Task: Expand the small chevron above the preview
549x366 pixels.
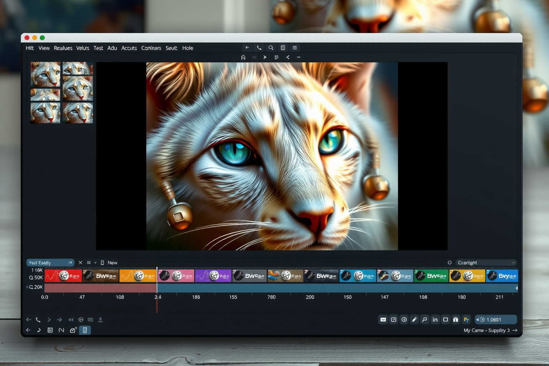Action: 298,58
